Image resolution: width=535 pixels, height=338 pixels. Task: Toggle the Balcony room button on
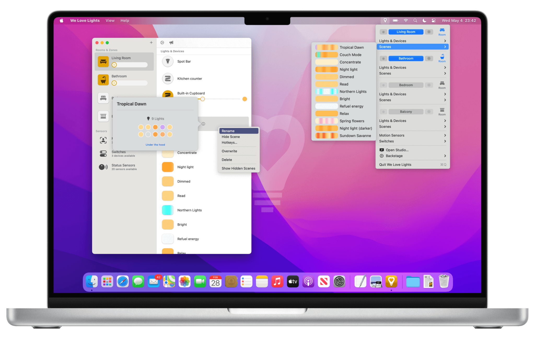point(406,112)
